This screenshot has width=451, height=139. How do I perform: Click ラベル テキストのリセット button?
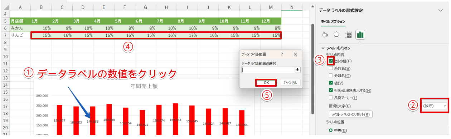[x=351, y=114]
